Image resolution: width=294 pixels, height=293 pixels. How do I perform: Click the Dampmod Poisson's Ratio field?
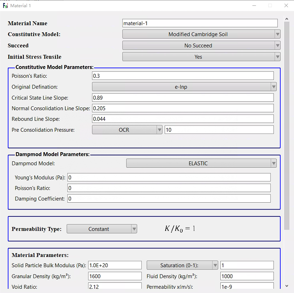click(x=169, y=188)
